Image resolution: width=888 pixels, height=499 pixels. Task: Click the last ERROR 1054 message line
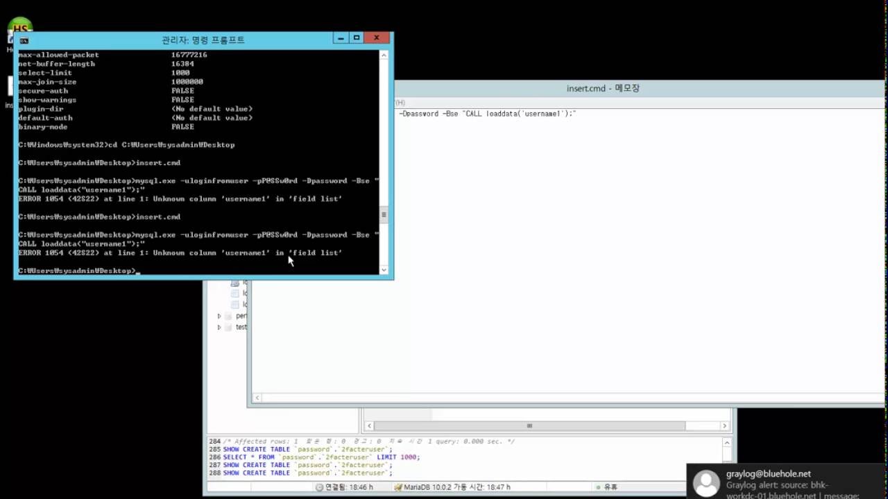point(180,253)
